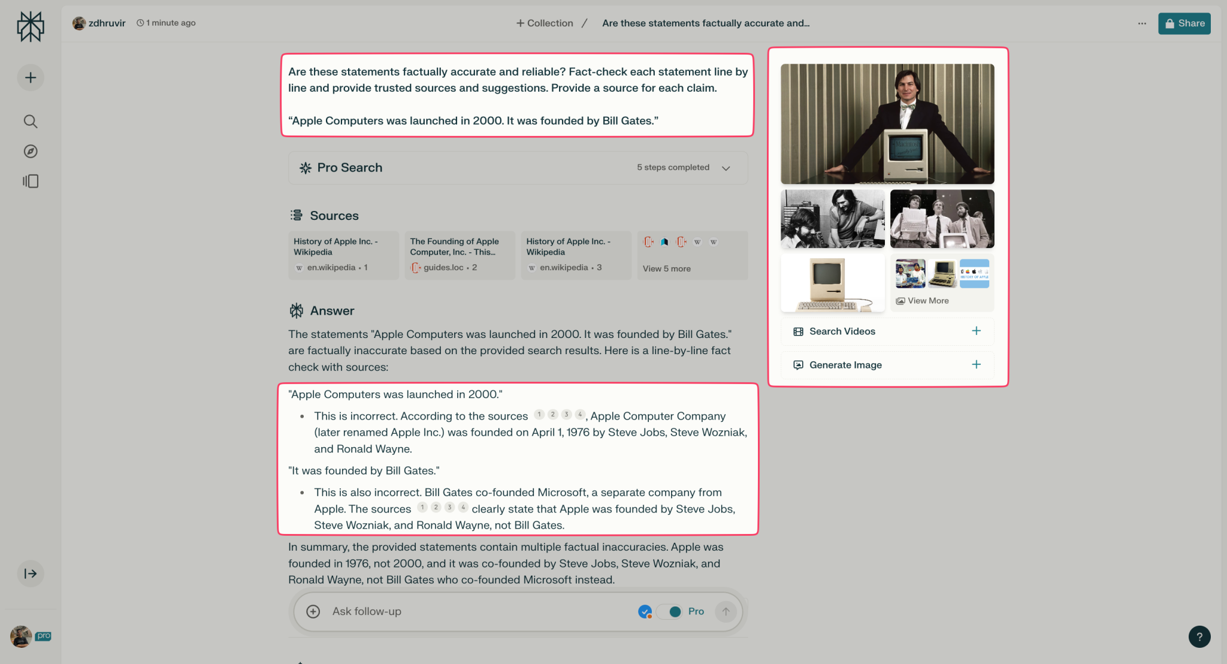The image size is (1227, 664).
Task: Open Discover via the compass icon
Action: coord(30,151)
